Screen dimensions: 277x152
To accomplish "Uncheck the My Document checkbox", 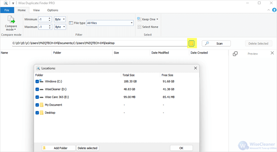I will point(37,105).
